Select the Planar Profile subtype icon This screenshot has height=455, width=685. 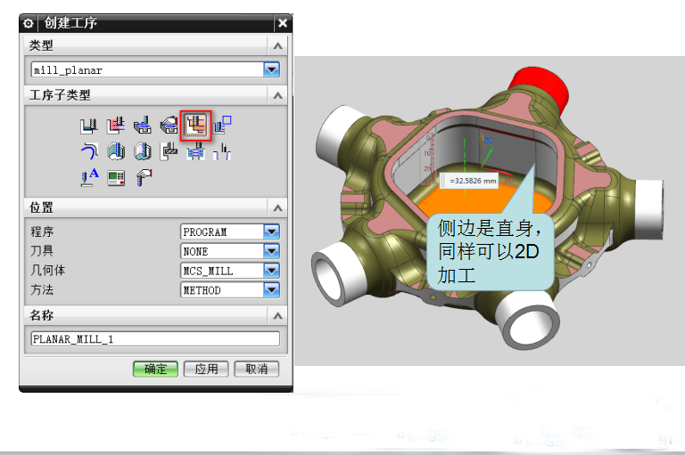coord(222,126)
